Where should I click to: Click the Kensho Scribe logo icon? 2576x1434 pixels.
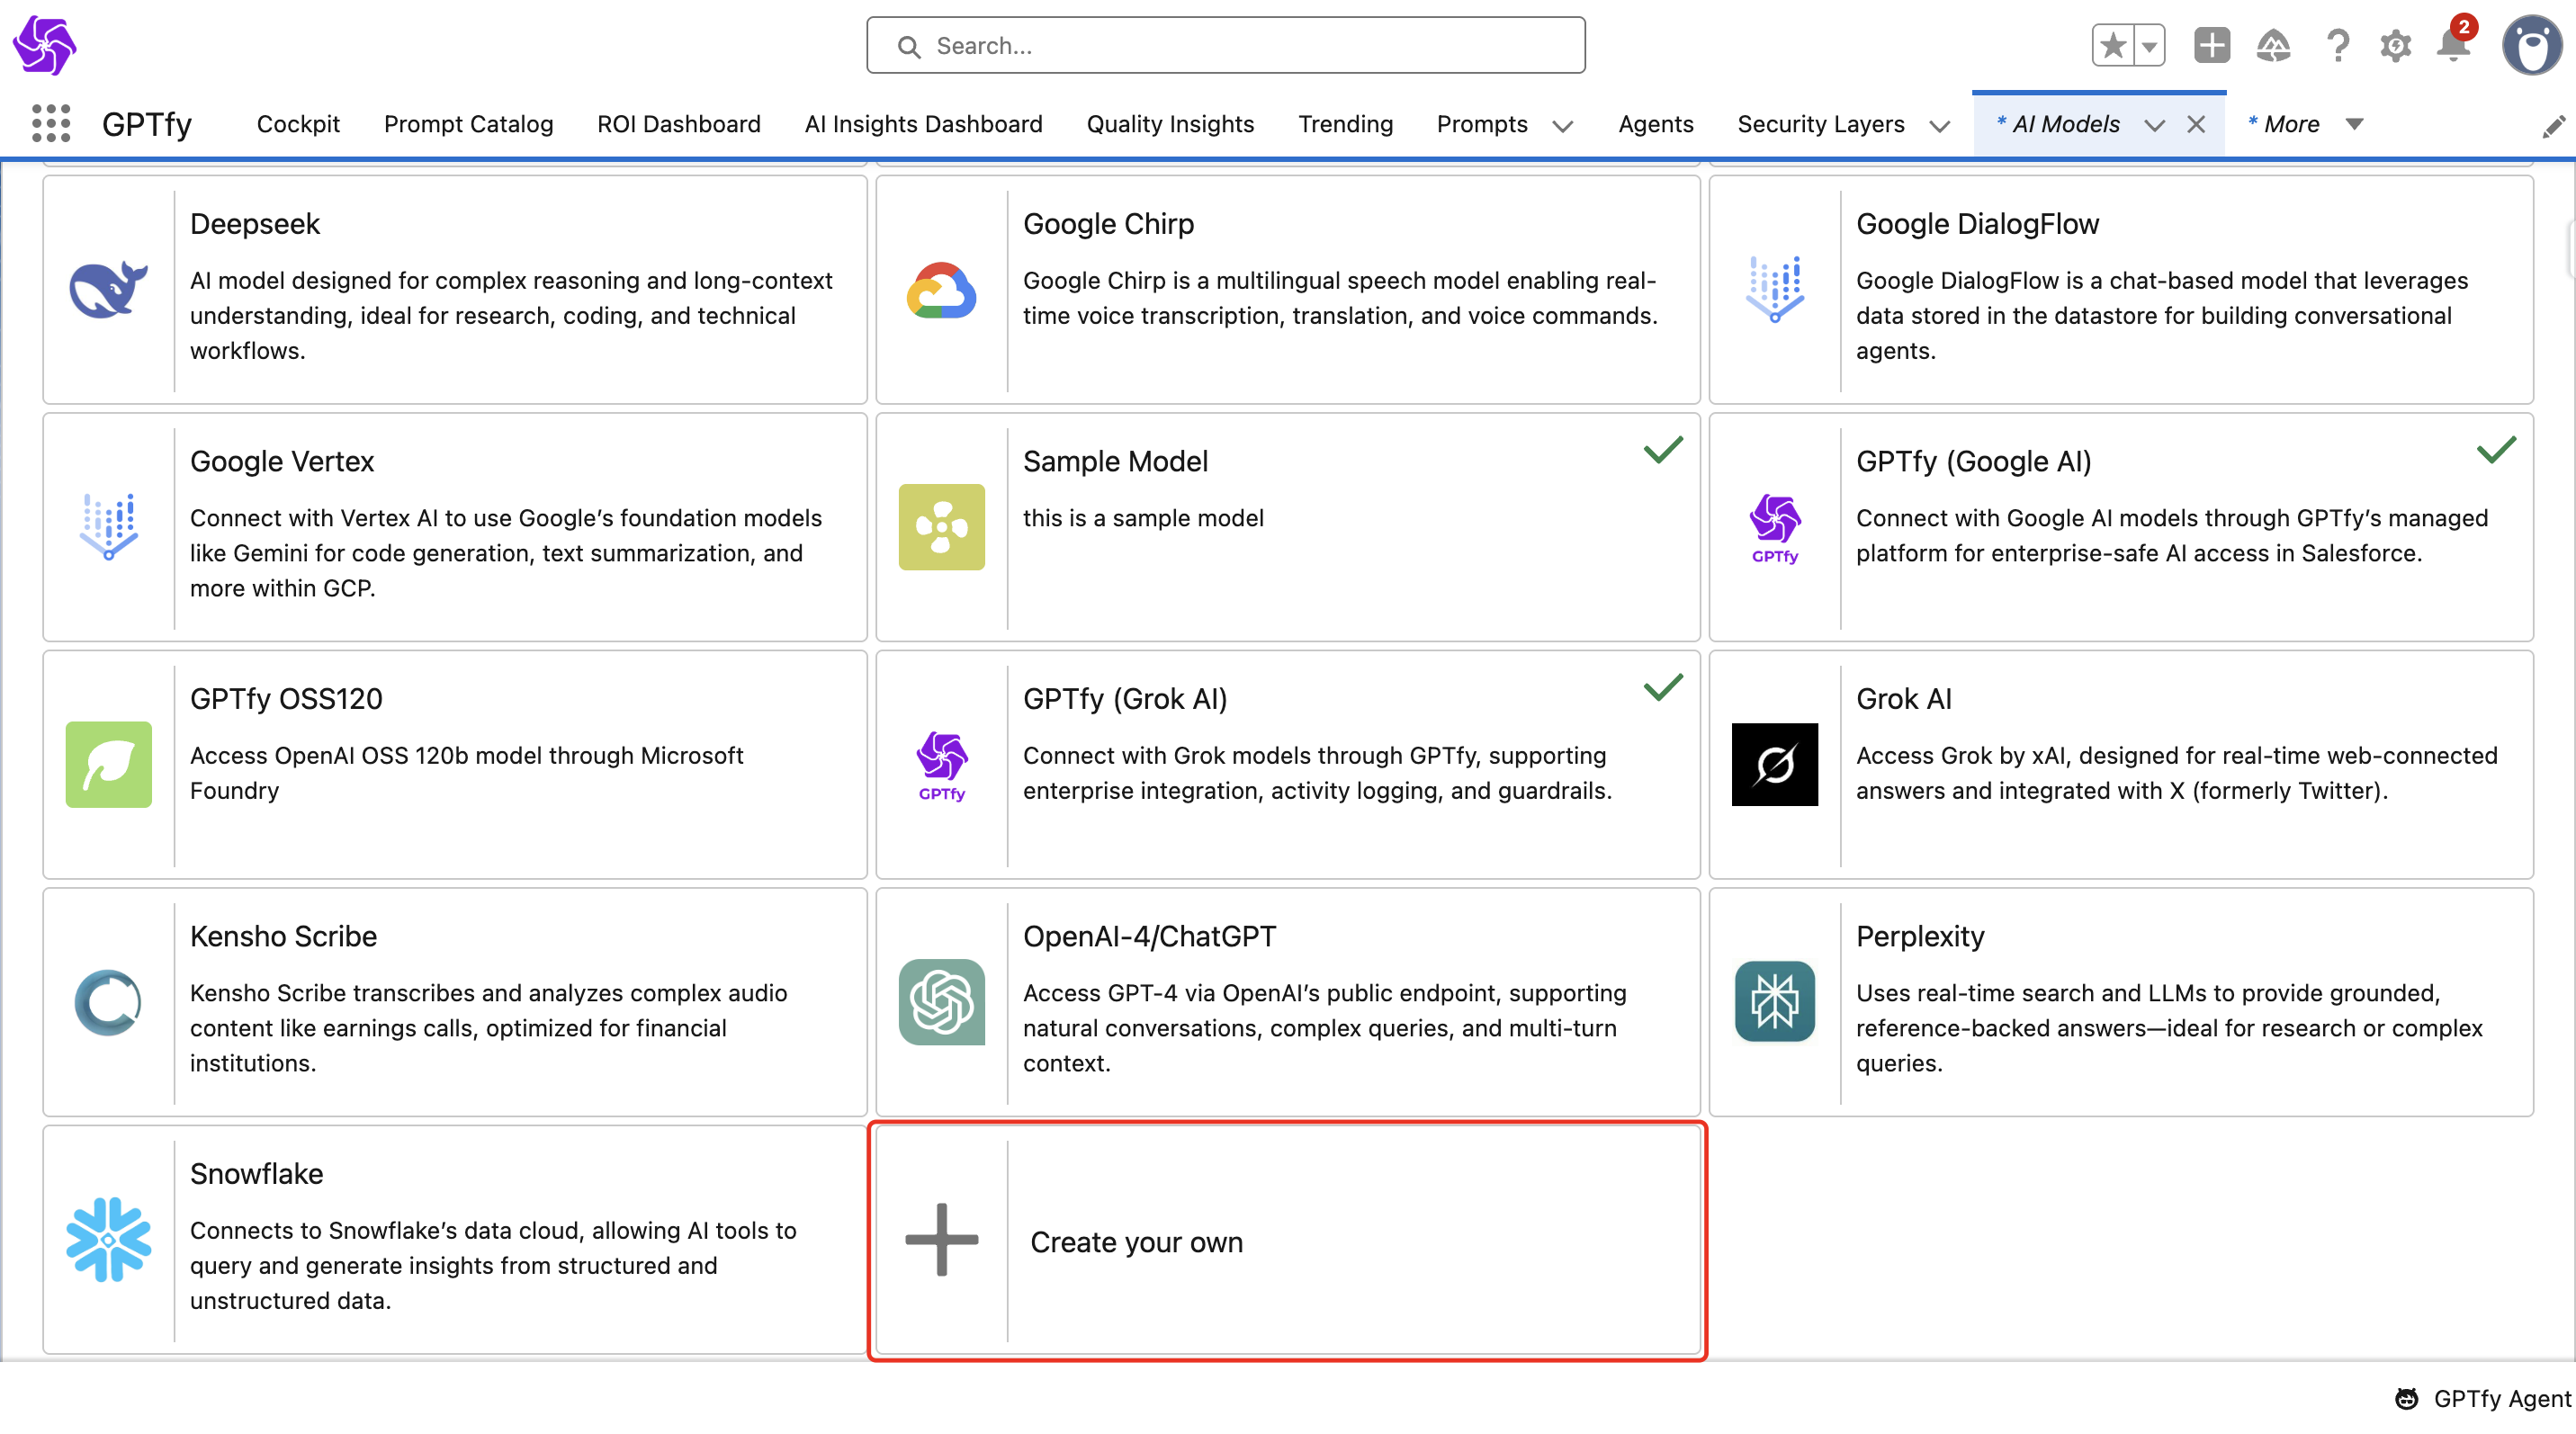[x=108, y=1002]
